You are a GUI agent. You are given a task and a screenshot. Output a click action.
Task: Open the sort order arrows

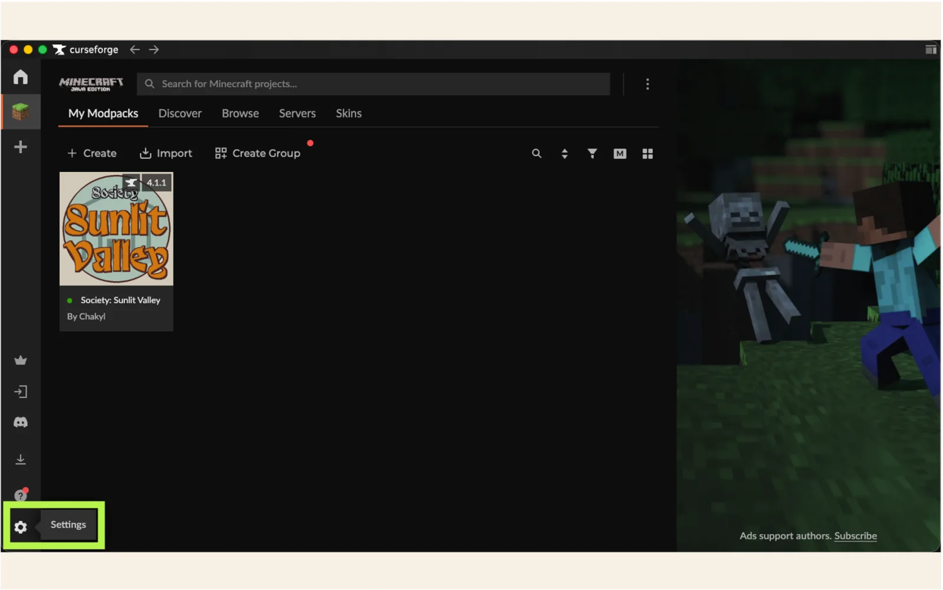[565, 154]
